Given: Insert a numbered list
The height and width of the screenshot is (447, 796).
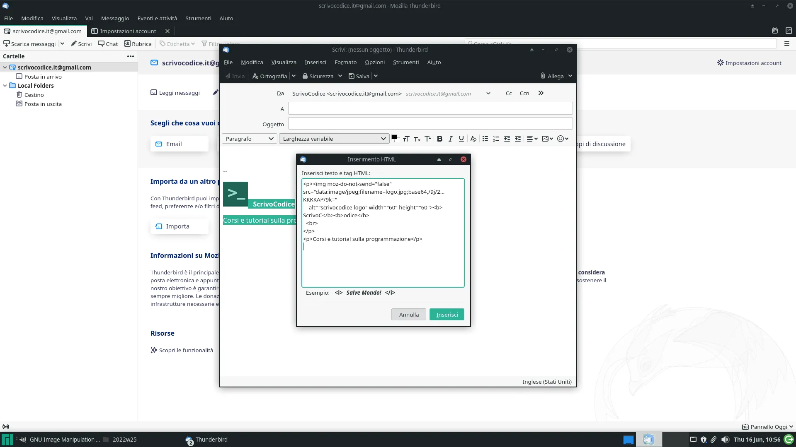Looking at the screenshot, I should (496, 139).
